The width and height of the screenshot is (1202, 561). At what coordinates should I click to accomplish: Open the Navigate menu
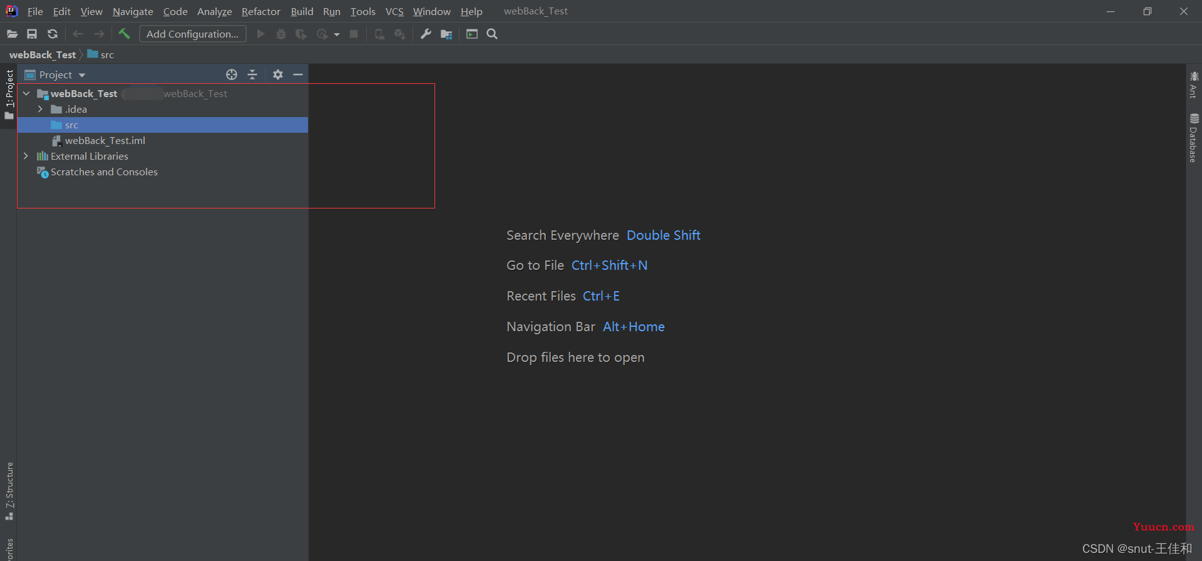tap(133, 11)
